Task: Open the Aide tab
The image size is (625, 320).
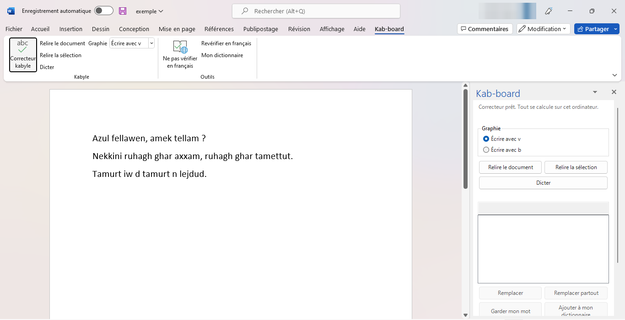Action: pos(360,29)
